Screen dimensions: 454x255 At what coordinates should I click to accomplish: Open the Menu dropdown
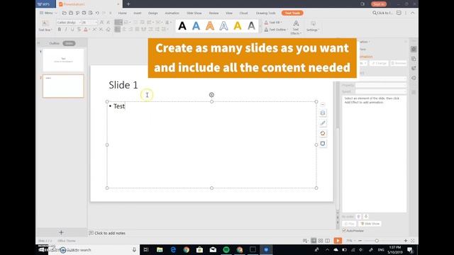[x=48, y=13]
